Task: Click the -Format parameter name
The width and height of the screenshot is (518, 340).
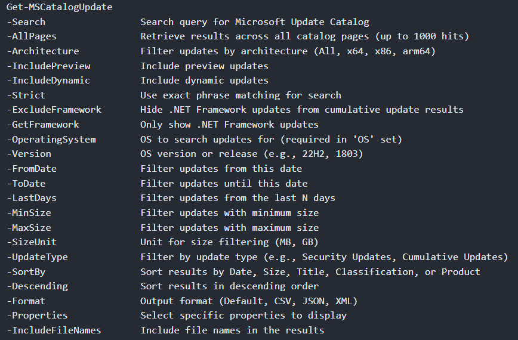Action: click(26, 301)
